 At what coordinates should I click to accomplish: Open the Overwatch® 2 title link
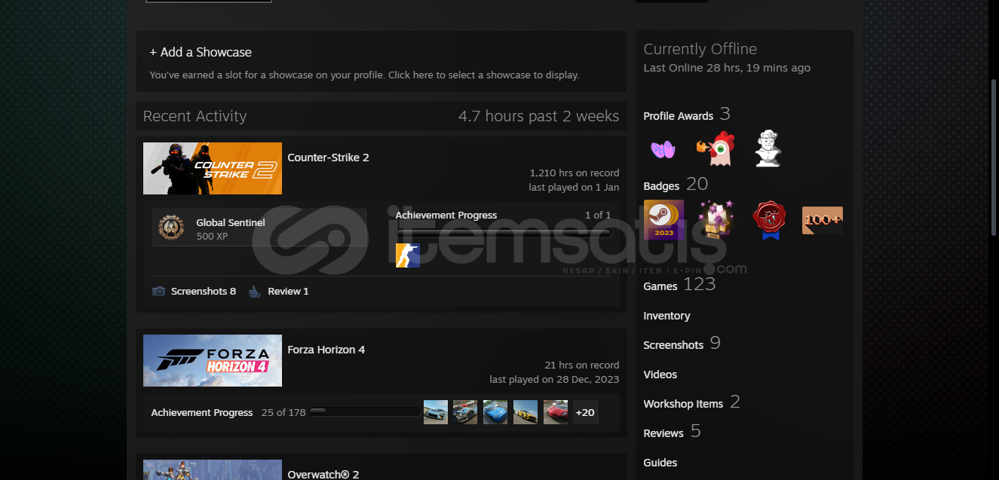[323, 475]
